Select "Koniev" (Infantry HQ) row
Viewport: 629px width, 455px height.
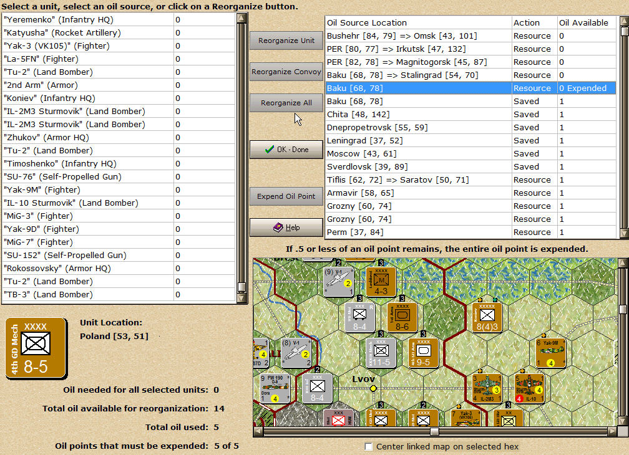click(119, 98)
